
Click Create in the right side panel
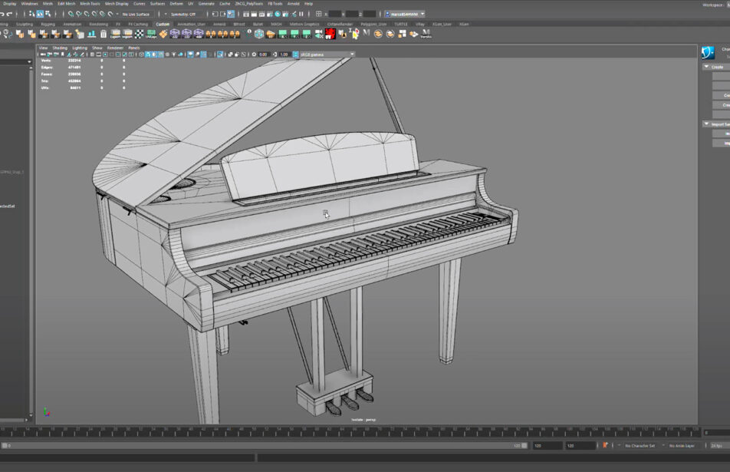717,68
